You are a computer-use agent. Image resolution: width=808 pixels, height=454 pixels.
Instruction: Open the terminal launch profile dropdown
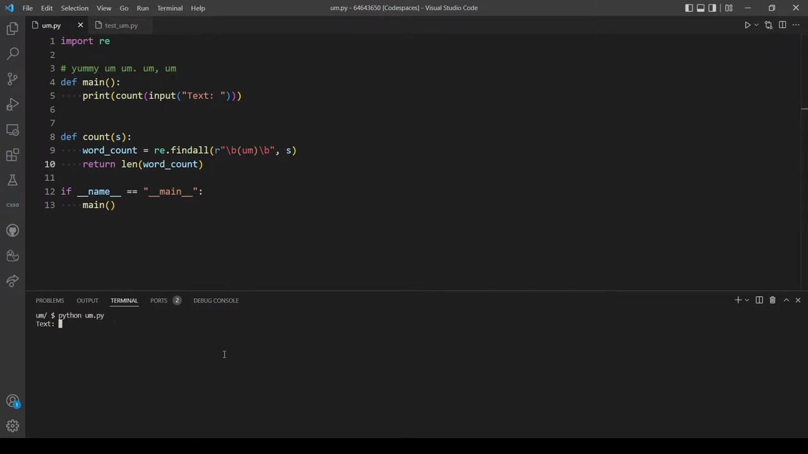(747, 300)
